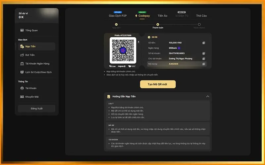Click the bank building icon for Tài Khoản Ngân Hàng
The height and width of the screenshot is (165, 265).
point(22,64)
